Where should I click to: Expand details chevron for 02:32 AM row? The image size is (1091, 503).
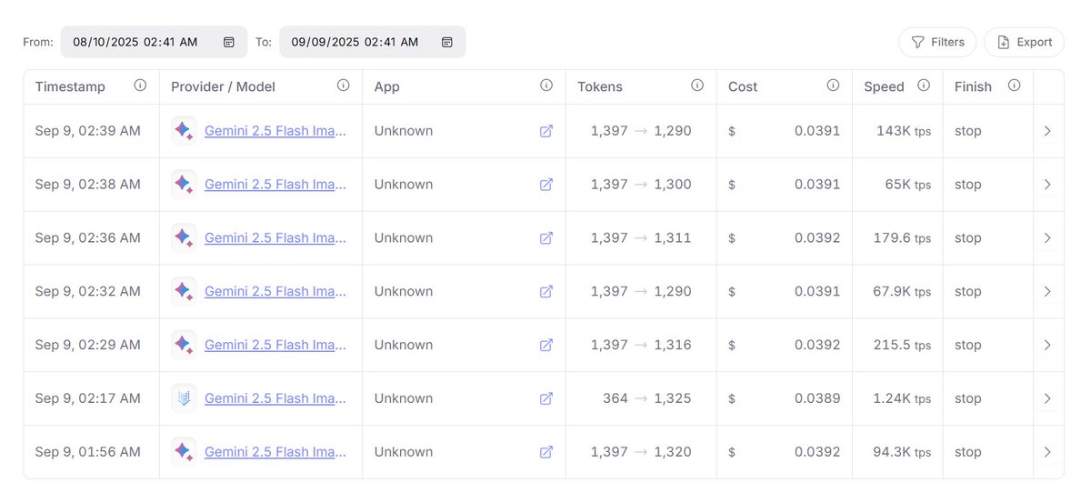pyautogui.click(x=1047, y=292)
